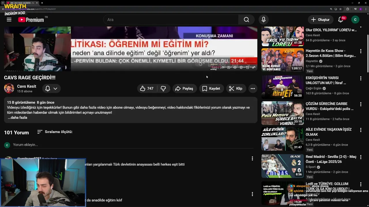This screenshot has height=207, width=369.
Task: Open Cavs Kesit channel avatar
Action: [9, 88]
